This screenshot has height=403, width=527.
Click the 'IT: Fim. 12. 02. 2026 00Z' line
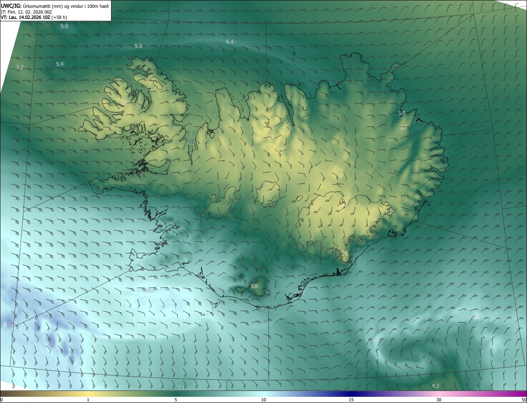(x=26, y=12)
